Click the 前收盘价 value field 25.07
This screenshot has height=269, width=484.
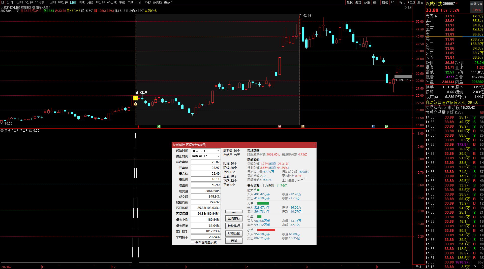point(206,162)
